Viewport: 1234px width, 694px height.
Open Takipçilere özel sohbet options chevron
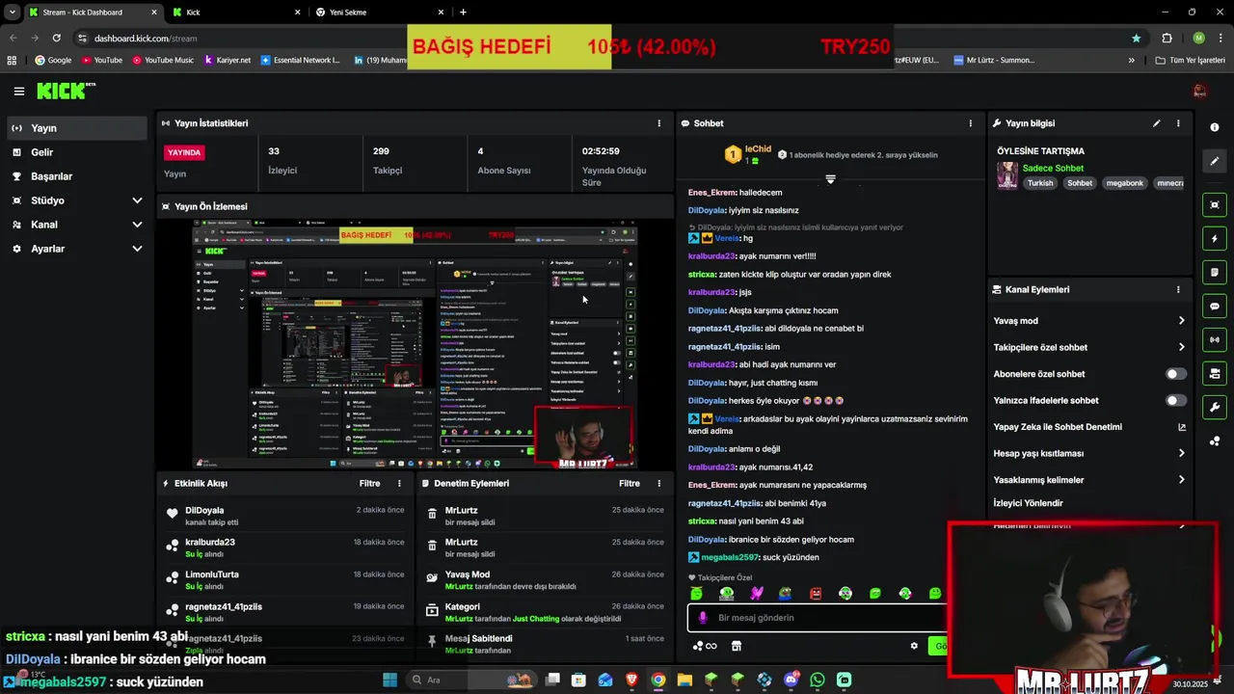click(1181, 347)
